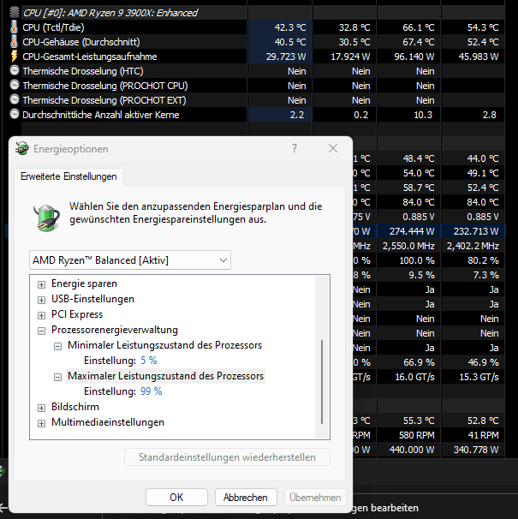The width and height of the screenshot is (518, 519).
Task: Expand the Multimediaeinstellungen node
Action: [x=41, y=423]
